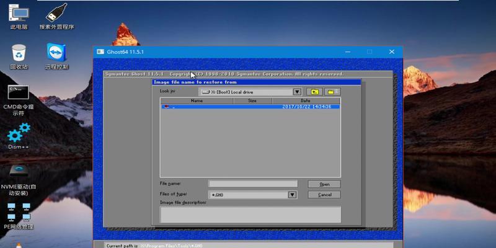
Task: Go up one folder level button
Action: [x=314, y=92]
